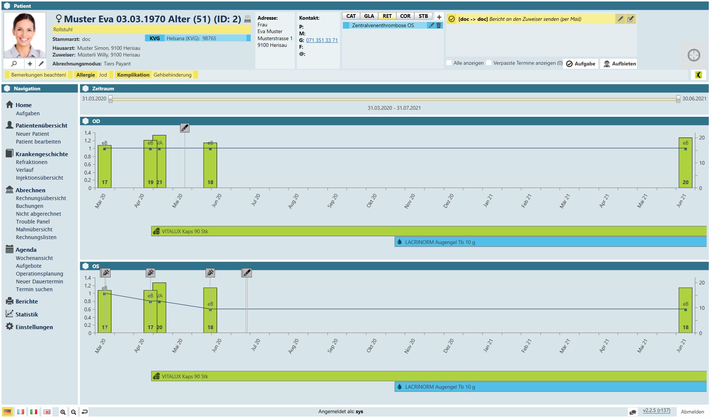Edit the Zentralvenenthrombose OS diagnosis entry
The width and height of the screenshot is (711, 418).
(431, 25)
